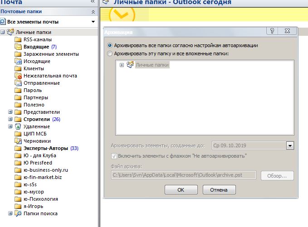Click the Обзор browse button
Viewport: 308px width, 227px height.
(x=277, y=176)
